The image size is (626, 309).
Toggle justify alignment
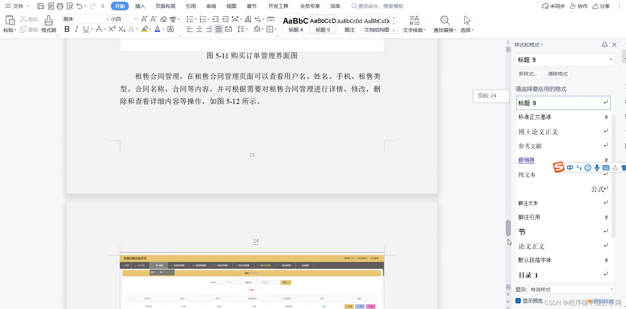(x=219, y=29)
